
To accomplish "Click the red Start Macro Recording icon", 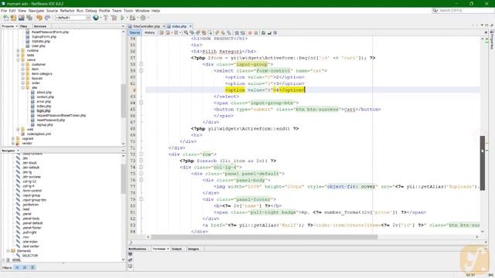I will click(x=250, y=32).
